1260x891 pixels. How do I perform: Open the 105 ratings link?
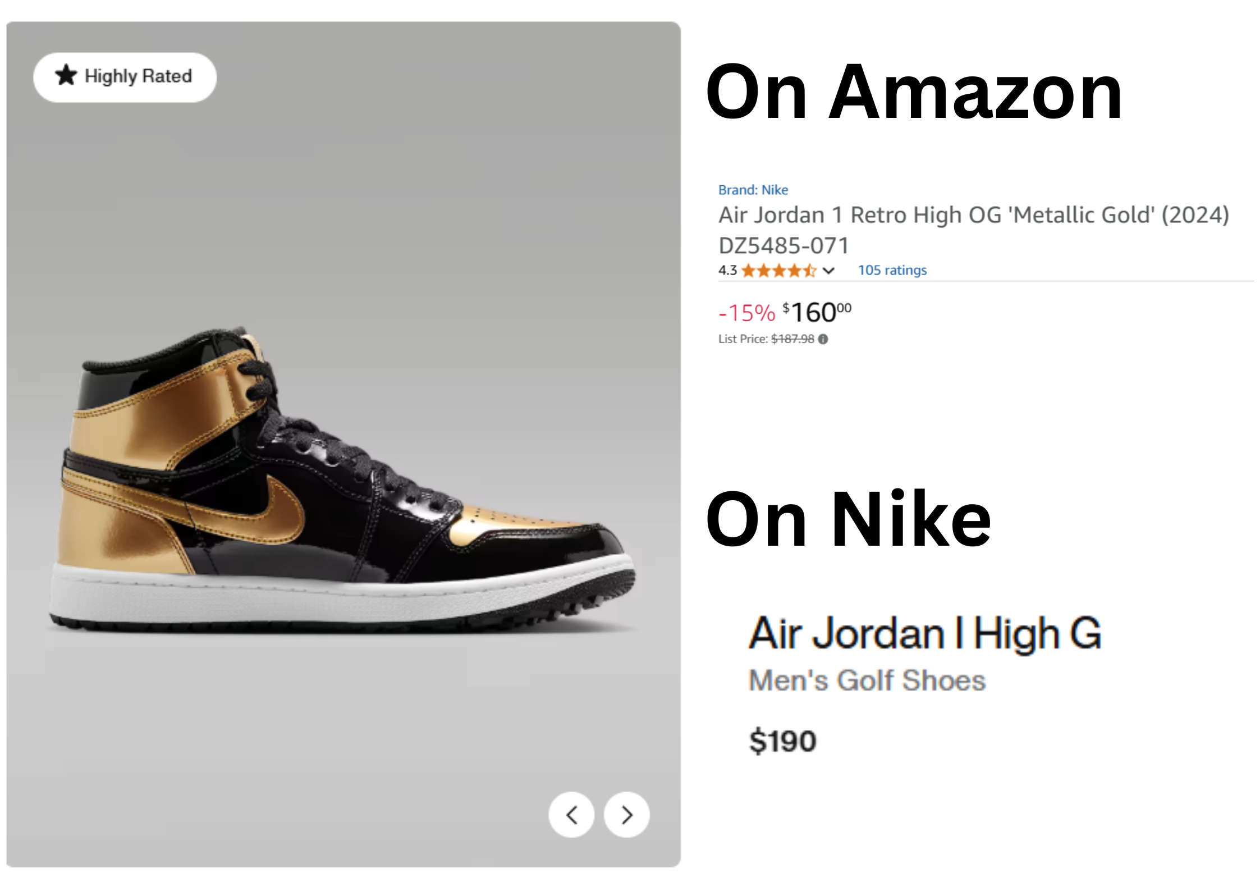[892, 271]
